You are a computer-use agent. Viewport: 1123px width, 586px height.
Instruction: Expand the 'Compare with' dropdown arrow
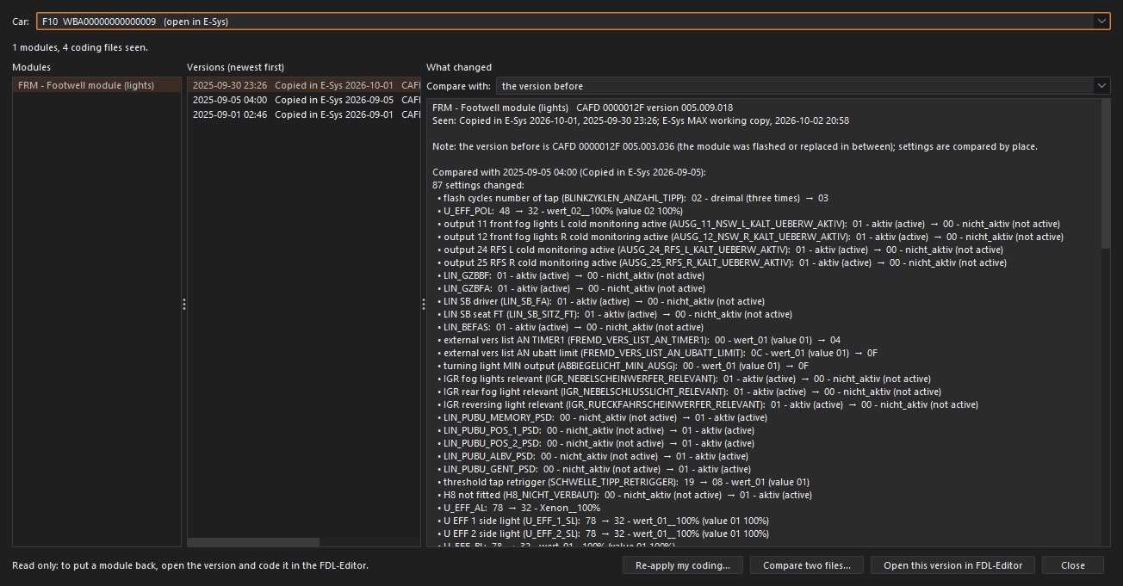[1101, 86]
